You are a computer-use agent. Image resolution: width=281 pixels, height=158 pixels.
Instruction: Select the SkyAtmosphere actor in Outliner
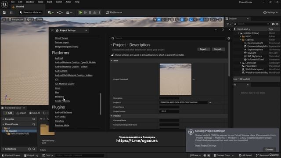pos(255,50)
